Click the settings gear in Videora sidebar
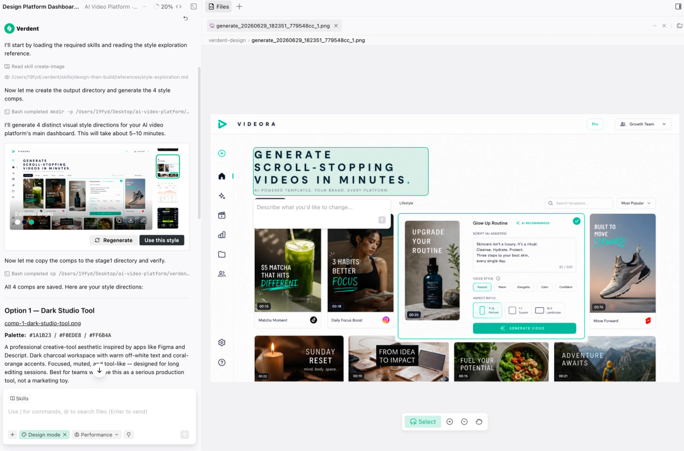684x451 pixels. pos(222,343)
